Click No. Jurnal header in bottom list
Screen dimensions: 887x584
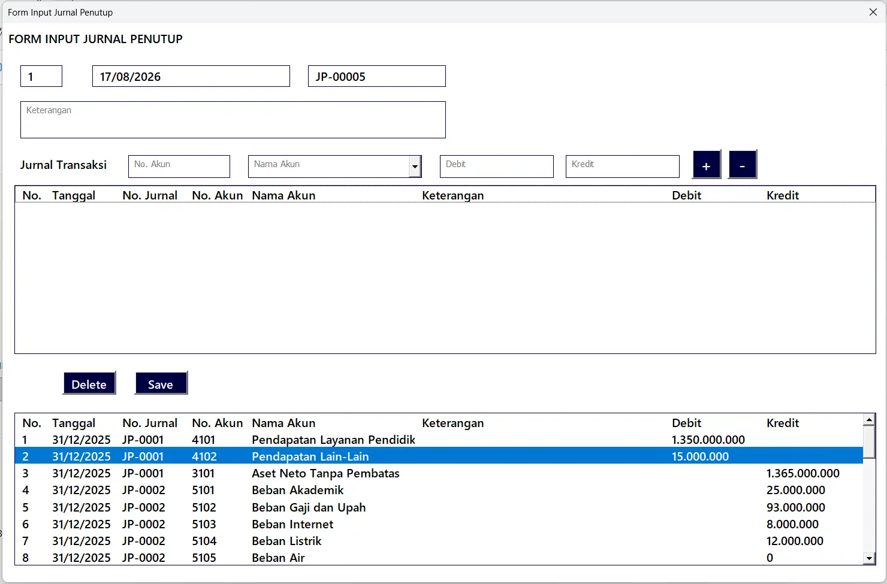pyautogui.click(x=150, y=423)
